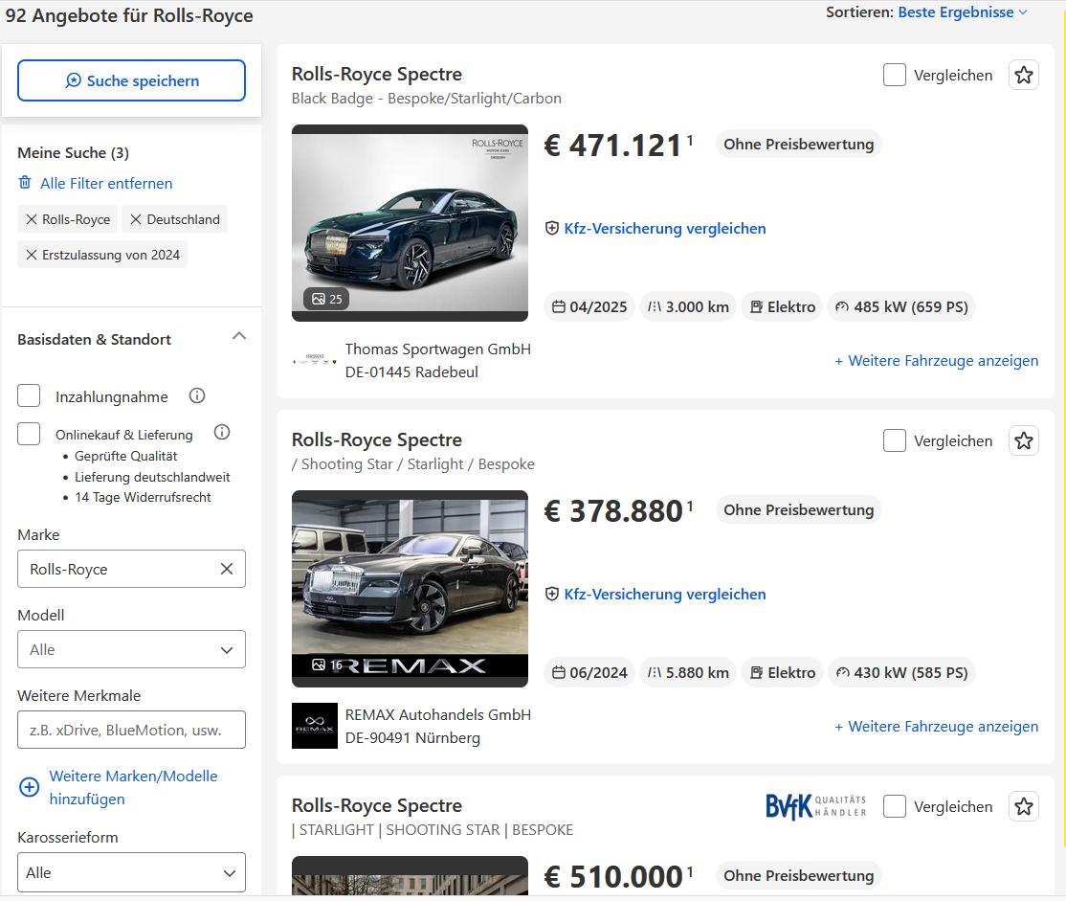Click Ohne Preisbewertung badge beside €471.121
The width and height of the screenshot is (1066, 901).
(798, 145)
